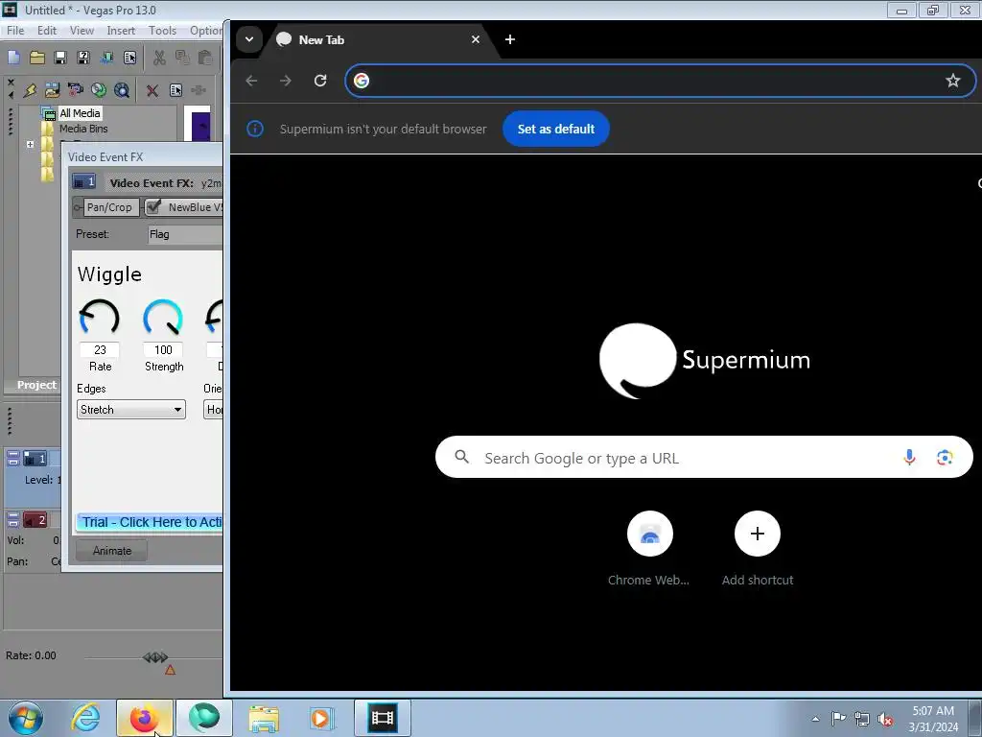Launch Firefox from the taskbar

click(144, 718)
